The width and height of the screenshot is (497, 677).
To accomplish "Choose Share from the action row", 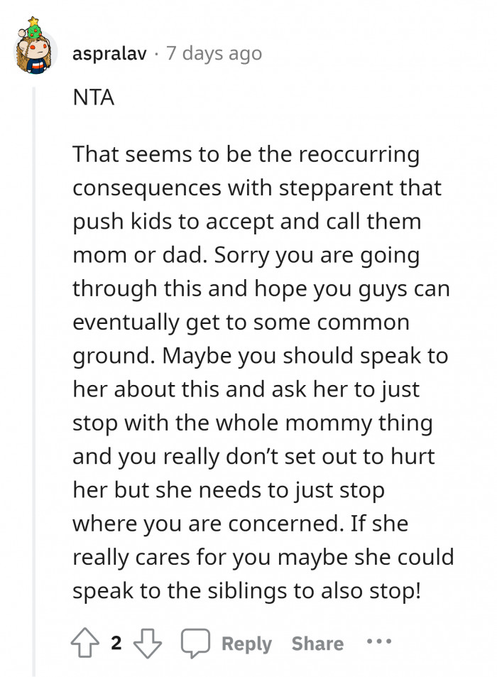I will pos(317,644).
